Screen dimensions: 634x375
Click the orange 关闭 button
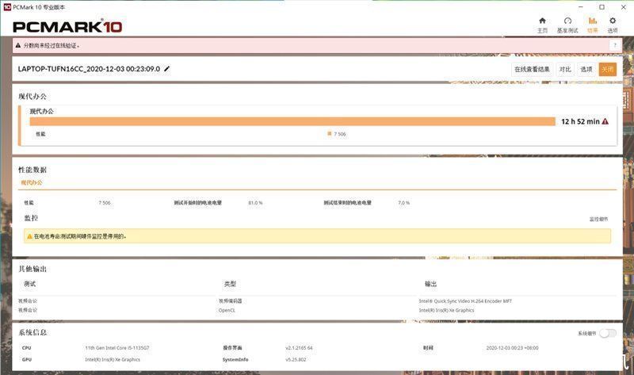(607, 70)
